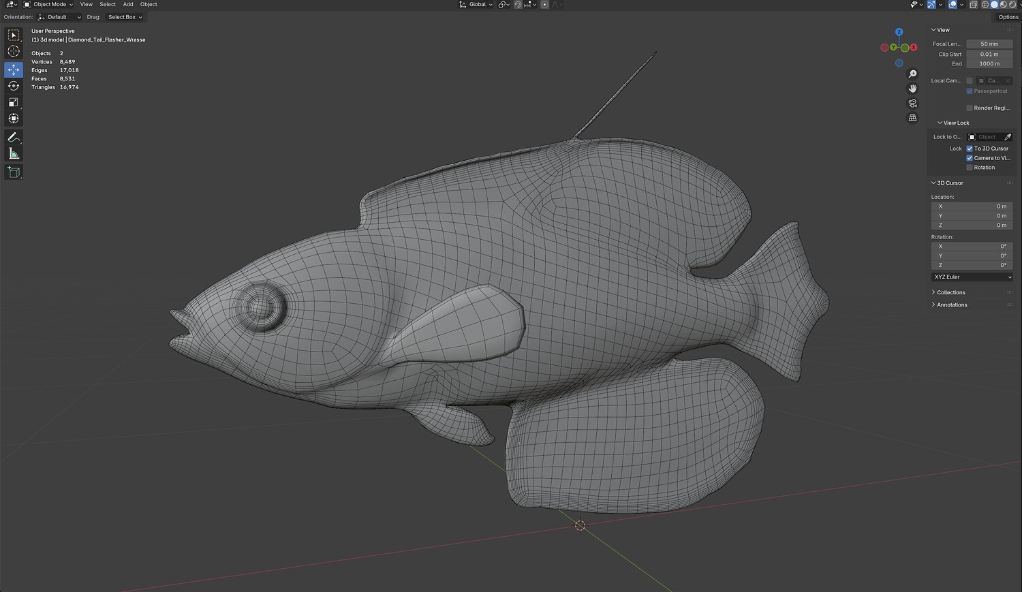Click the zoom magnifier viewport button
The height and width of the screenshot is (592, 1022).
[x=913, y=74]
